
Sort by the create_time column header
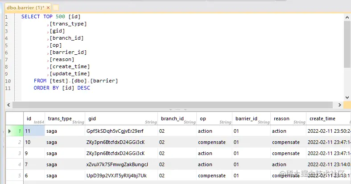328,119
